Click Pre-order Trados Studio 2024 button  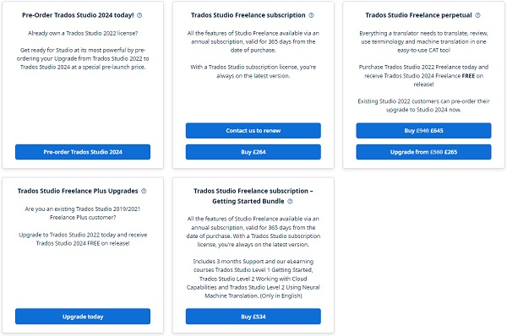coord(83,152)
